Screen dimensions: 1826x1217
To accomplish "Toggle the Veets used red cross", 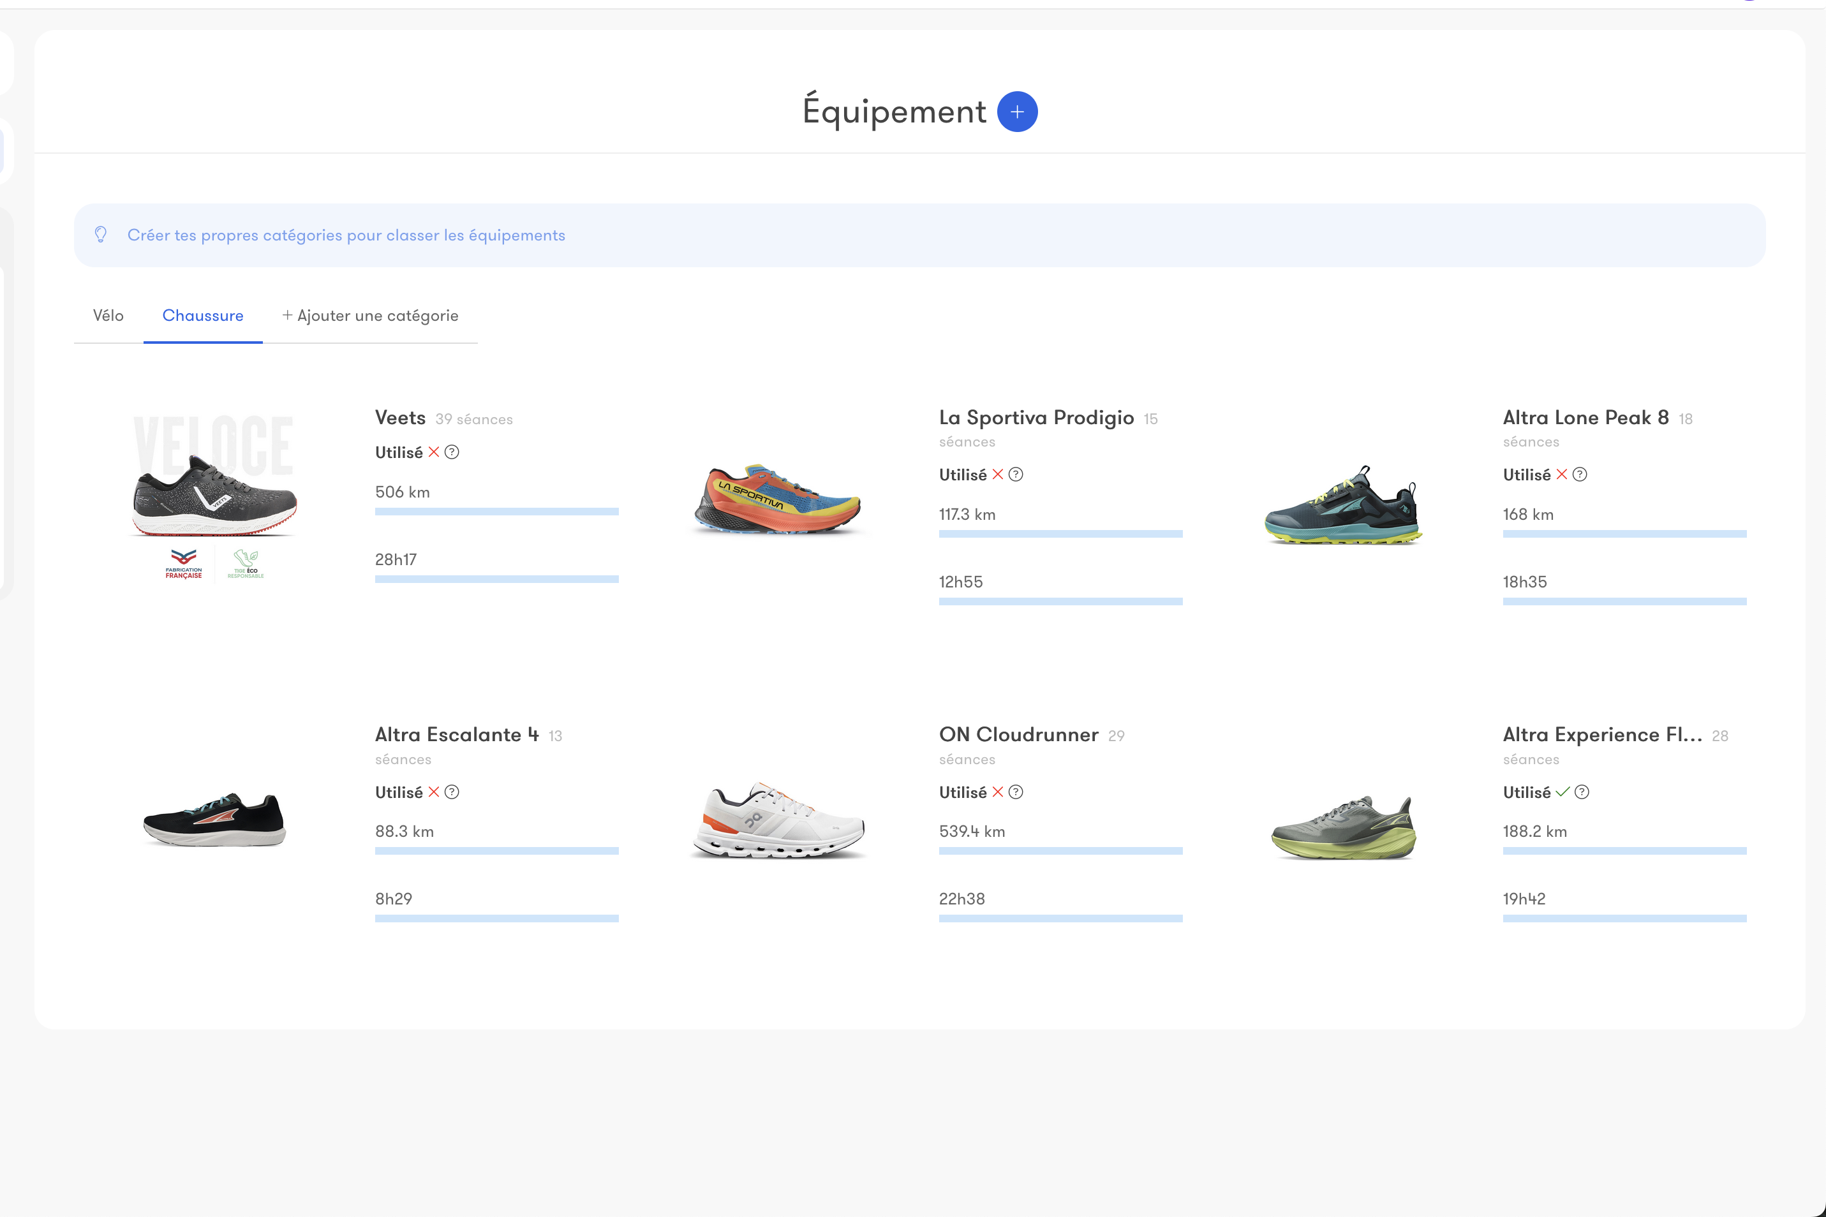I will (x=434, y=452).
